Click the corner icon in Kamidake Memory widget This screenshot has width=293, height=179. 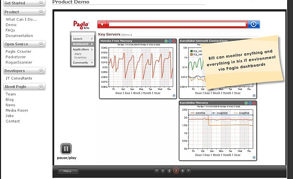tap(254, 158)
